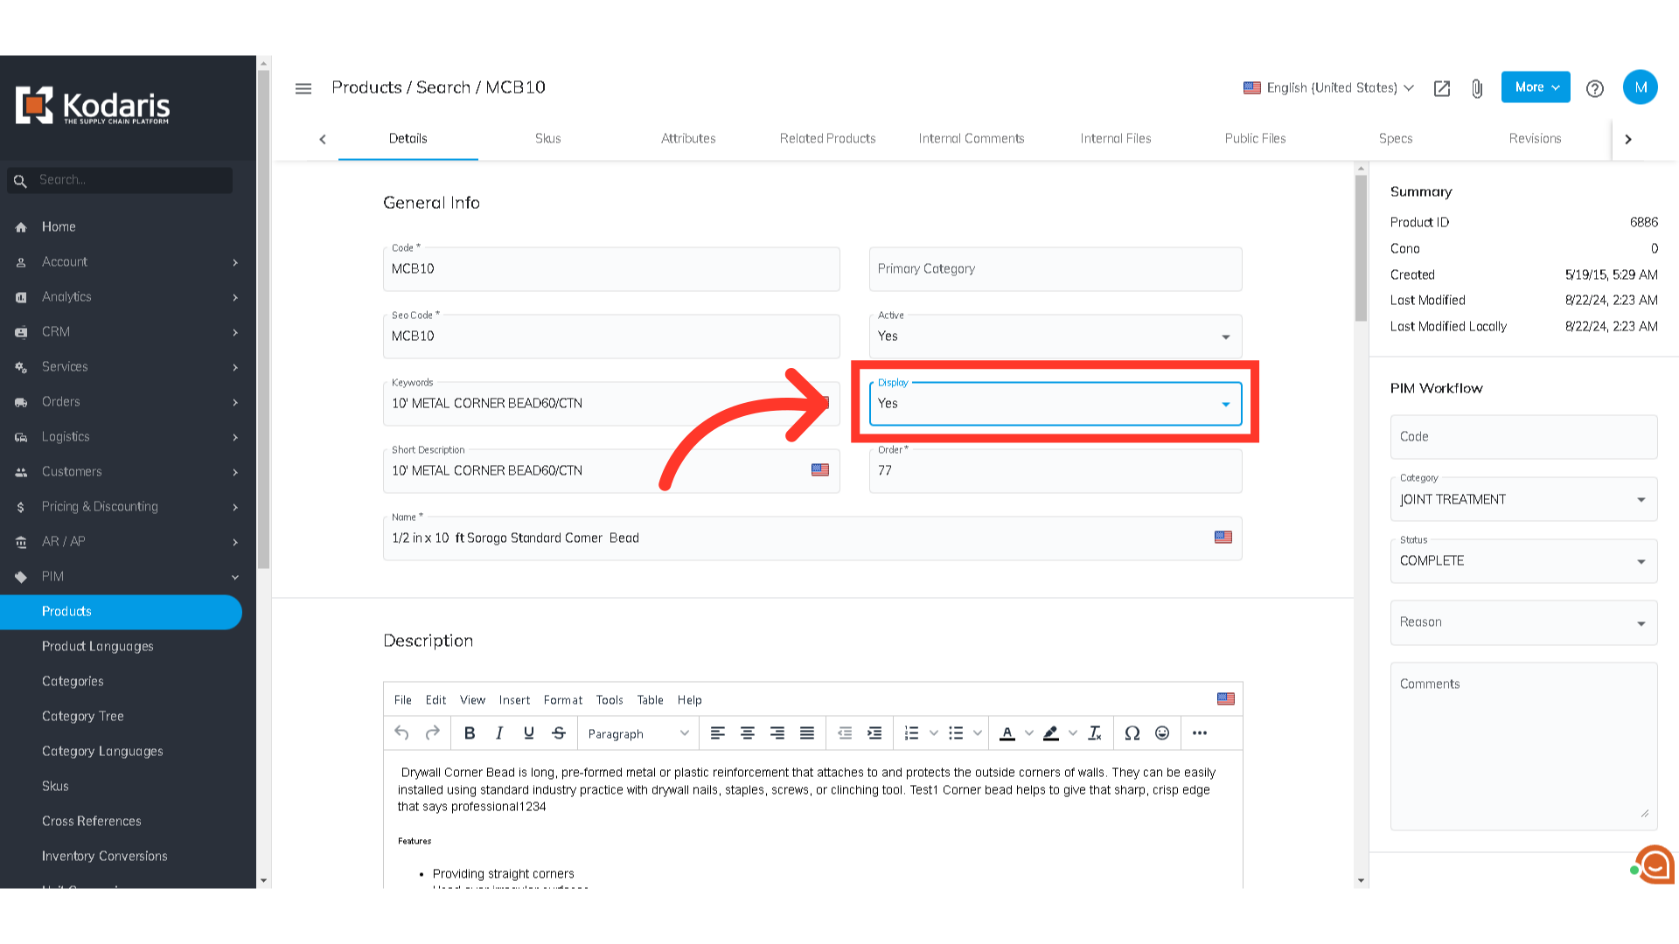
Task: Open the Format menu in editor
Action: (x=562, y=700)
